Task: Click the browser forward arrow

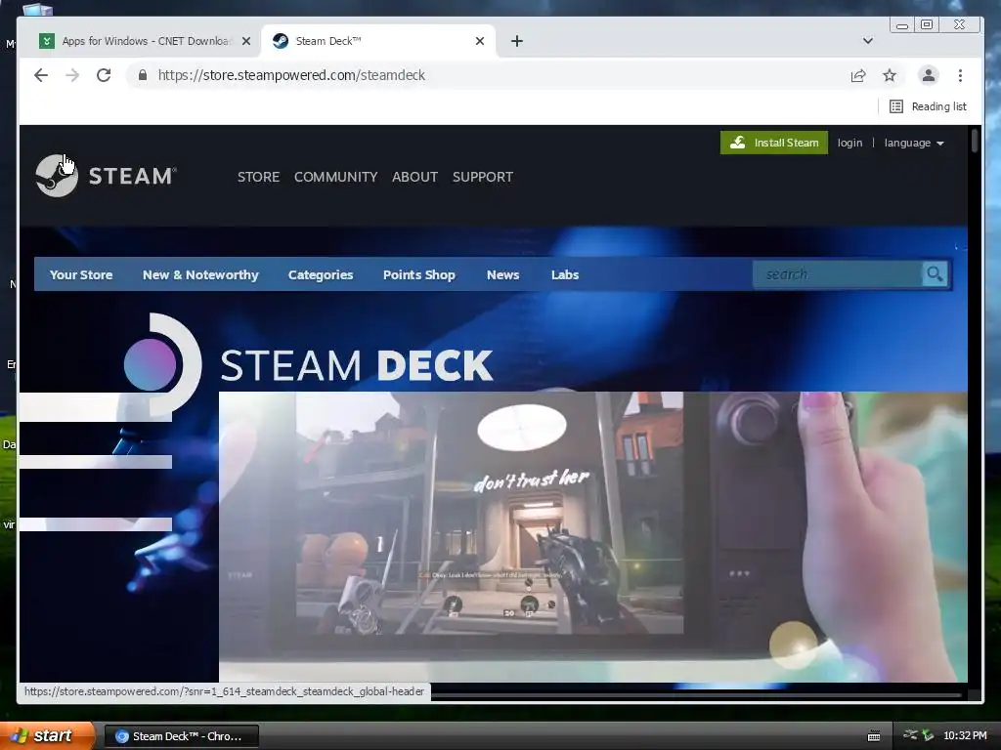Action: [72, 75]
